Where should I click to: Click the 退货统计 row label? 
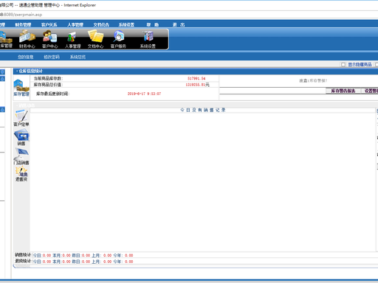[x=23, y=261]
